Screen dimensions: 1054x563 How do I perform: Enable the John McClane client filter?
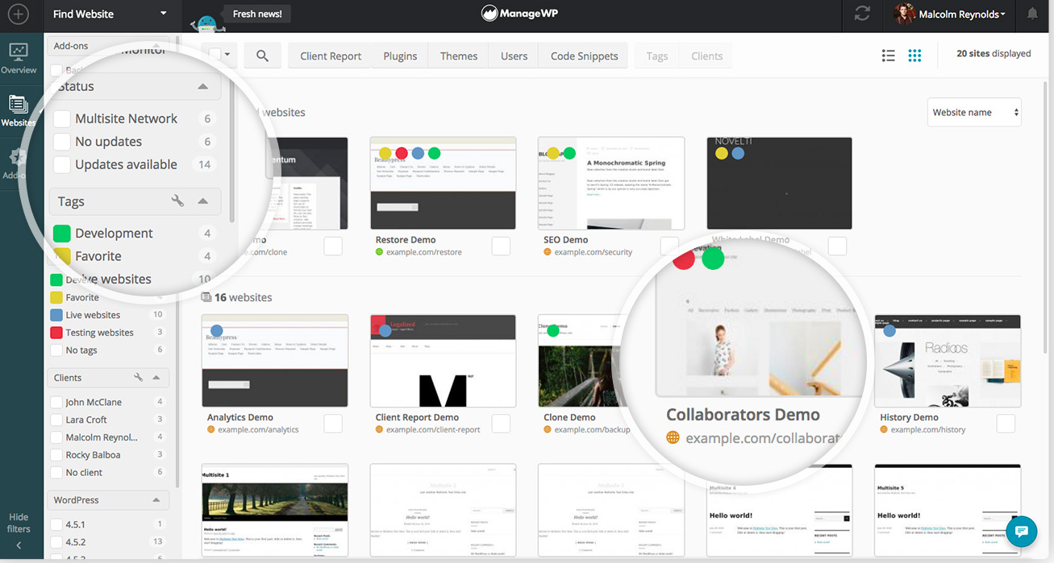tap(56, 402)
